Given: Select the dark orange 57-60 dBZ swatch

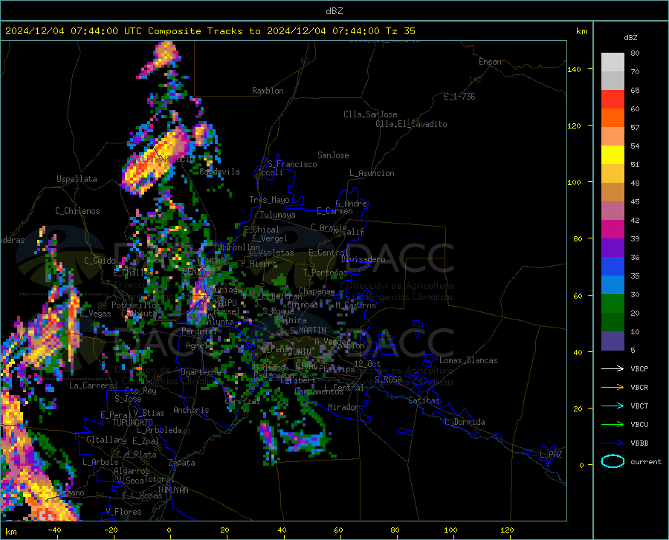Looking at the screenshot, I should tap(613, 118).
